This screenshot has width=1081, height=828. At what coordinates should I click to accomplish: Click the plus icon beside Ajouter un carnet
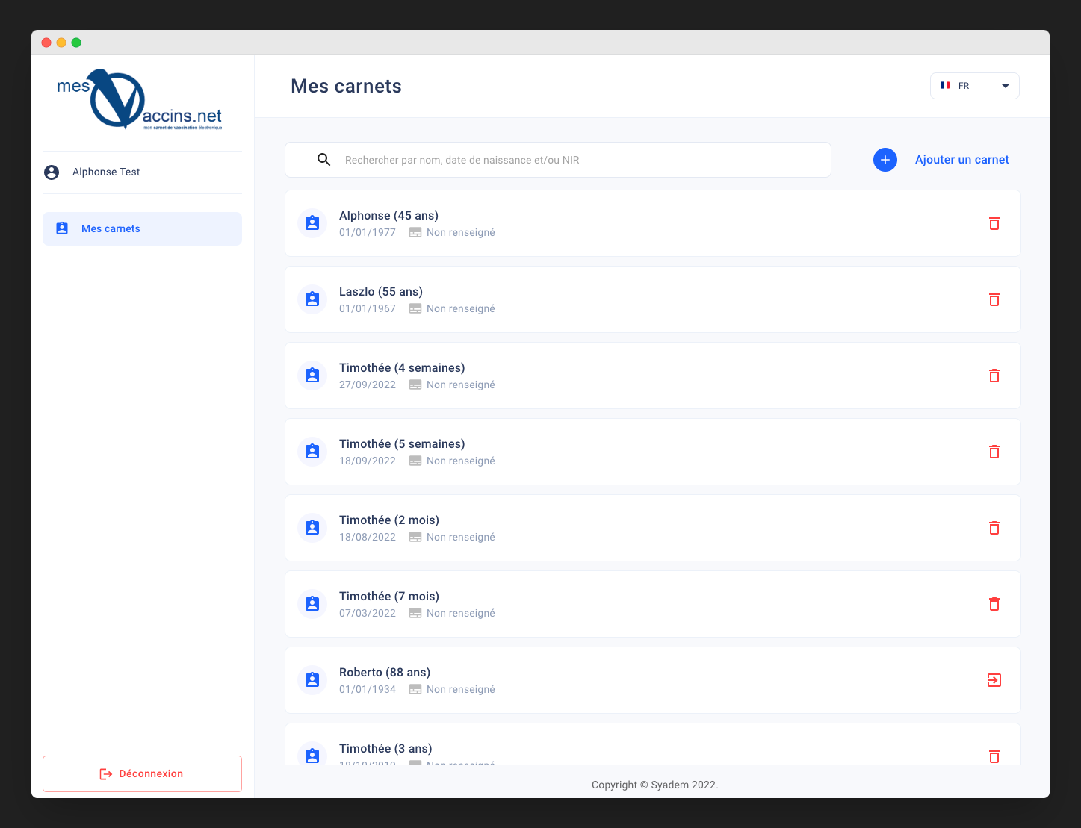pos(885,160)
